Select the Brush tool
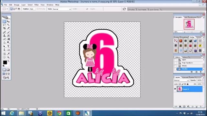This screenshot has width=207, height=116. [x=8, y=32]
